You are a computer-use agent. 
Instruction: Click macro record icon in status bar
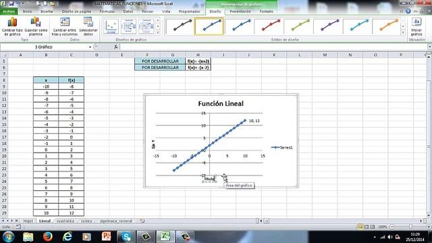click(18, 227)
